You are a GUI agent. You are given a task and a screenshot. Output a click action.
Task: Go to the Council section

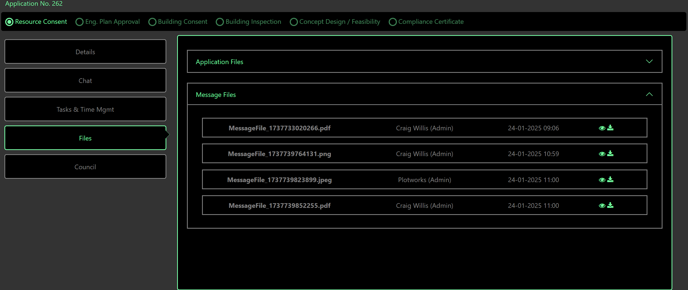point(85,167)
